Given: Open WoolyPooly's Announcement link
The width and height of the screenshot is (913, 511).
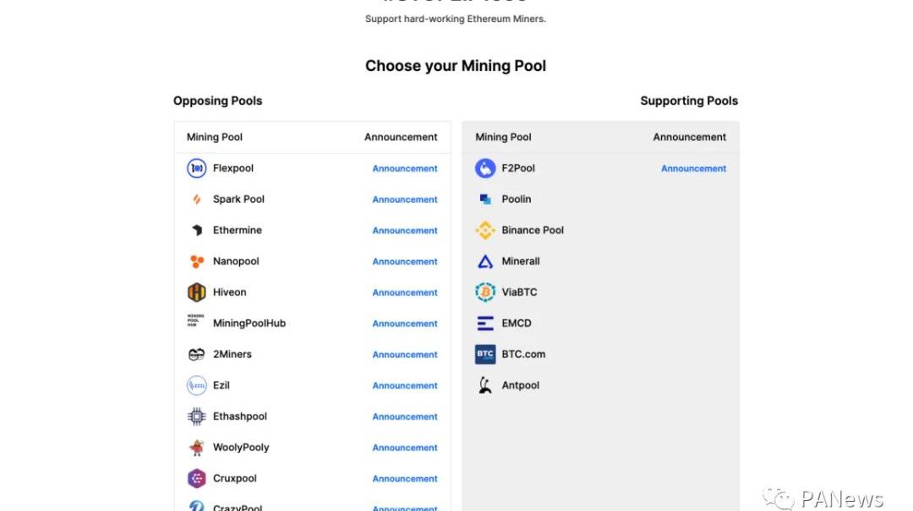Looking at the screenshot, I should coord(405,448).
